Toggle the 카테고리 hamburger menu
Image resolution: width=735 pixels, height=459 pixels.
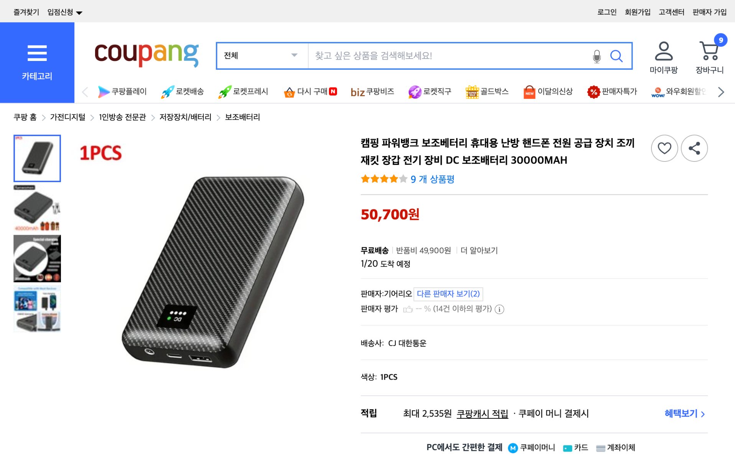pos(37,54)
